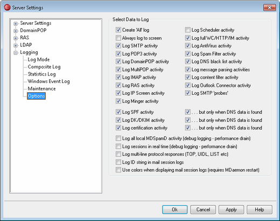Open the Composite Log page

coord(44,67)
